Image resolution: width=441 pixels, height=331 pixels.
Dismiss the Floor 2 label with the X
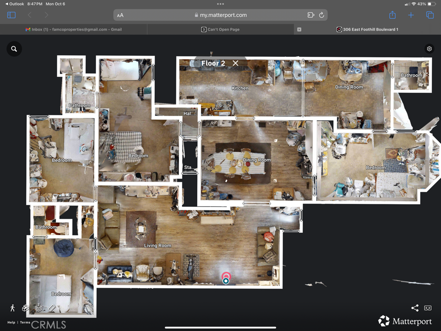click(x=235, y=63)
